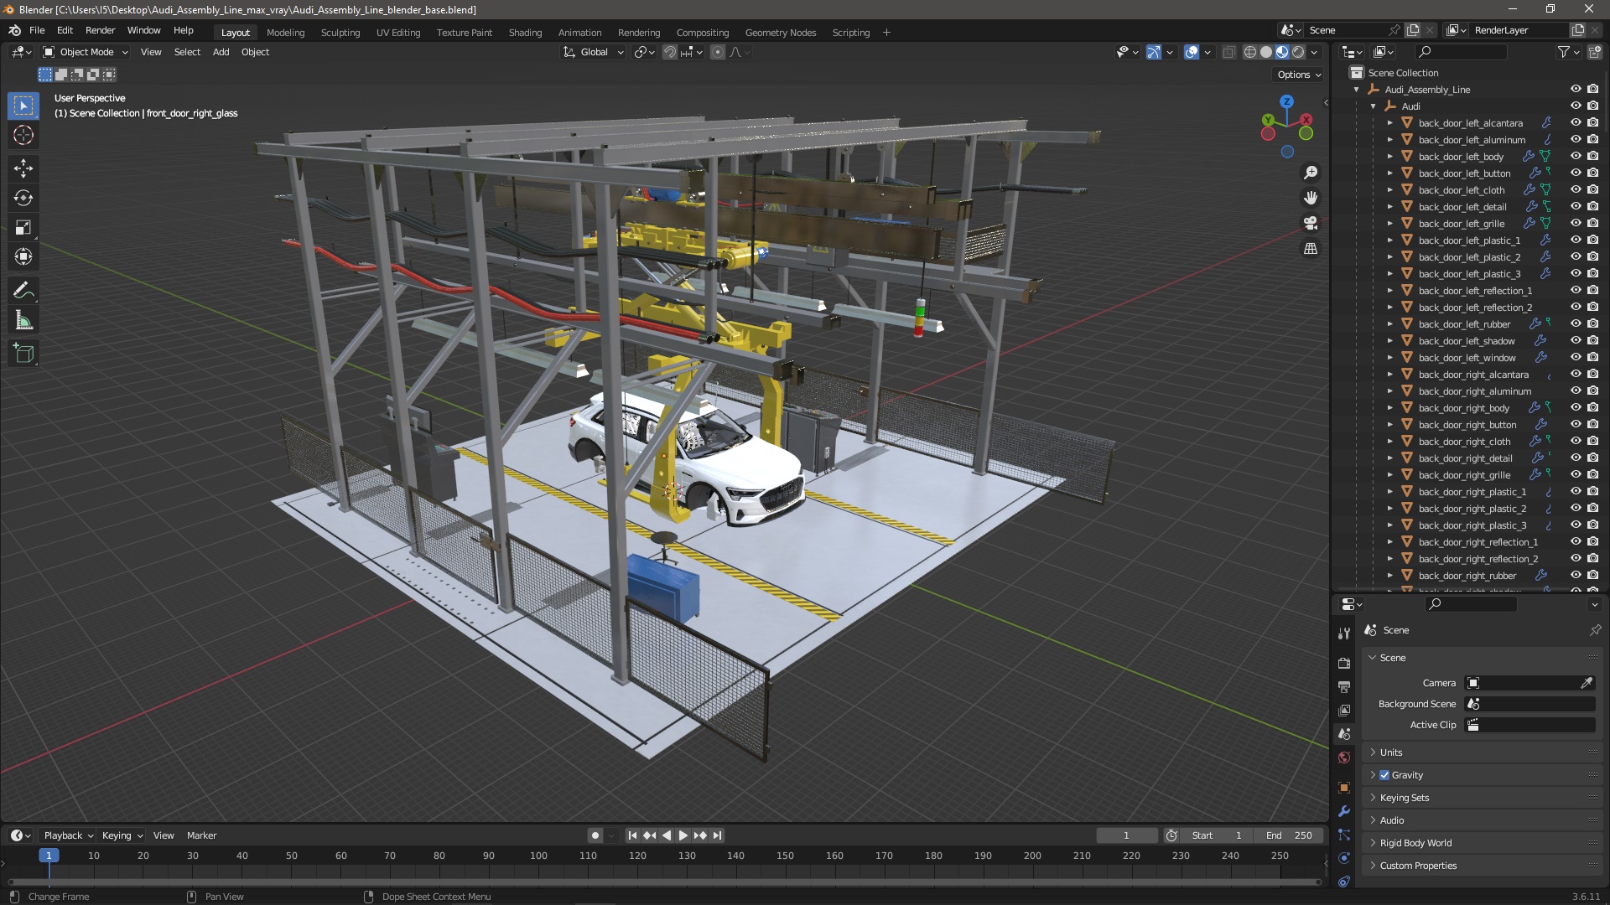Select the Move tool in toolbar
The height and width of the screenshot is (905, 1610).
pos(24,167)
